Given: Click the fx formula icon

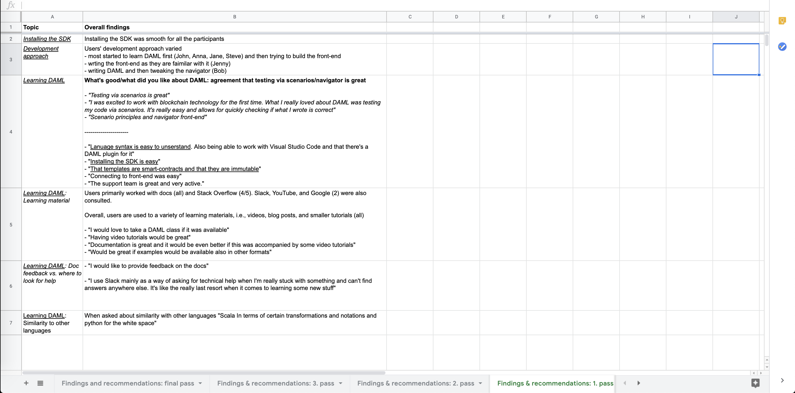Looking at the screenshot, I should pos(11,5).
